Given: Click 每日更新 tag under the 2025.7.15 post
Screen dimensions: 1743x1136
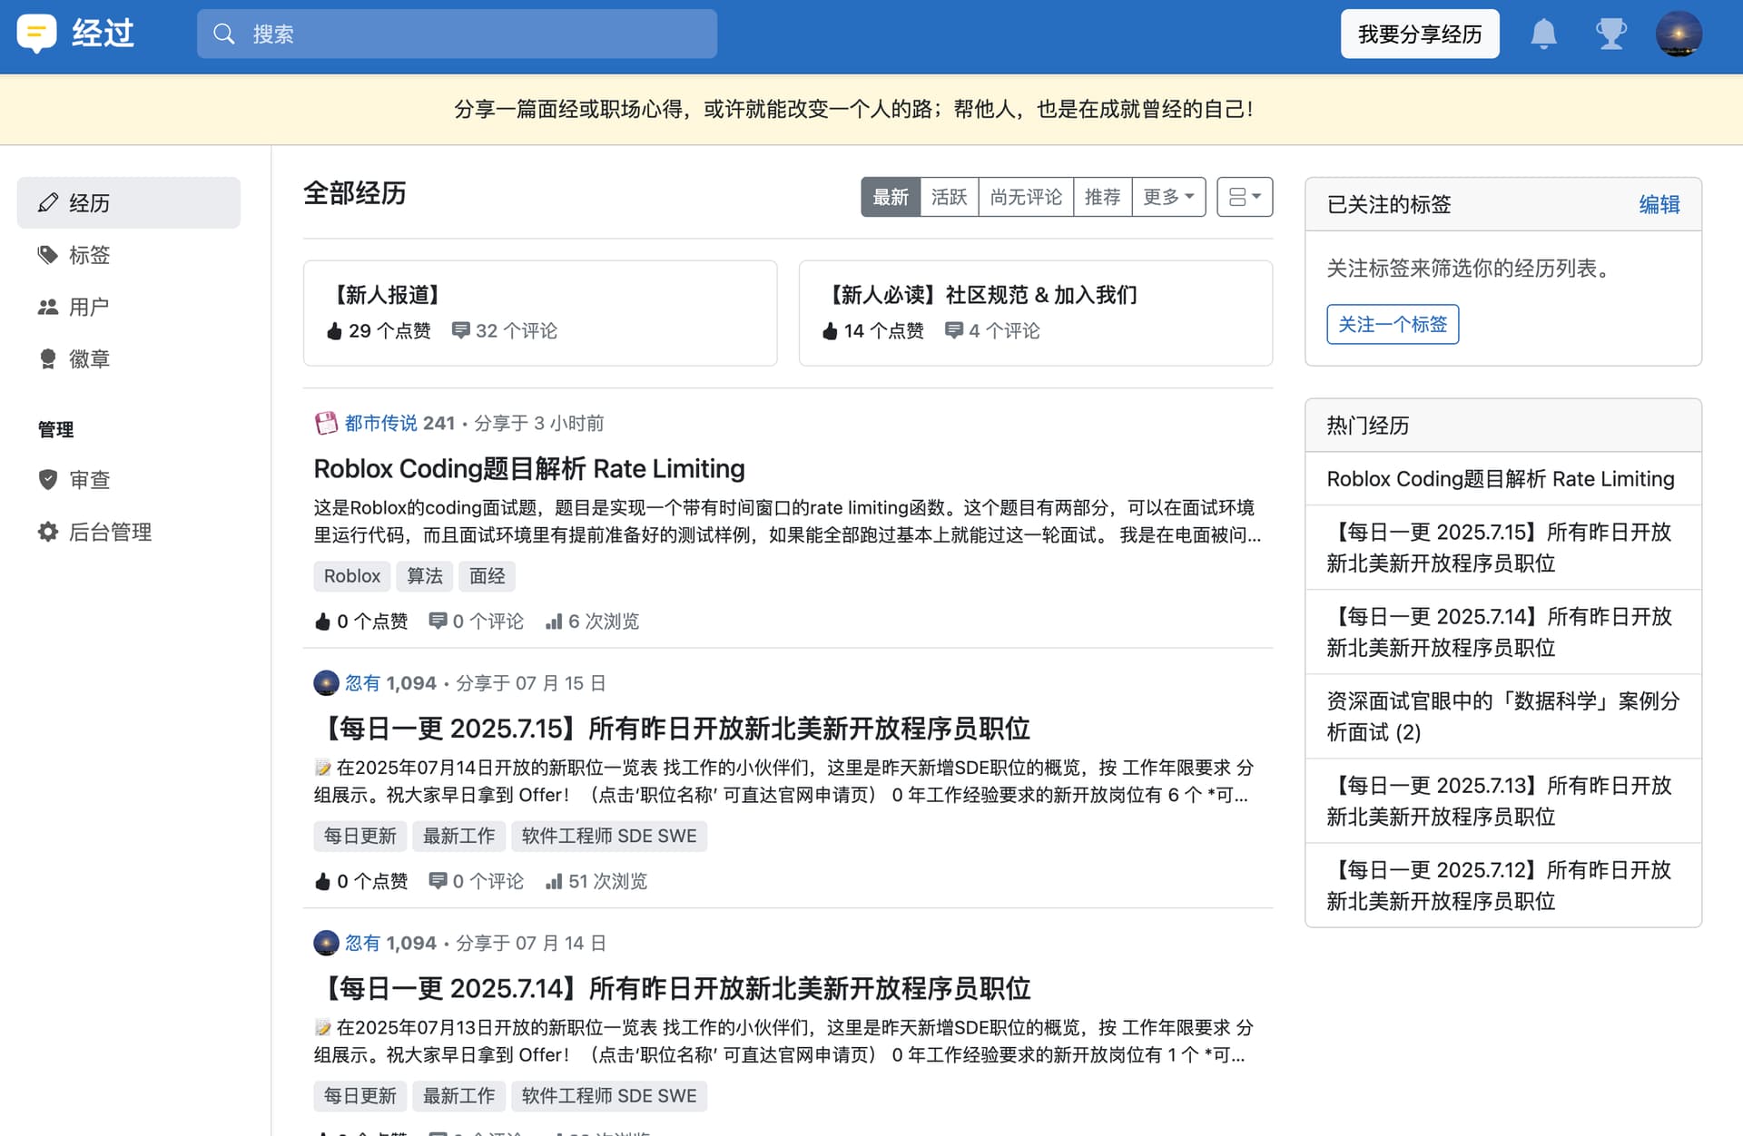Looking at the screenshot, I should pos(360,836).
